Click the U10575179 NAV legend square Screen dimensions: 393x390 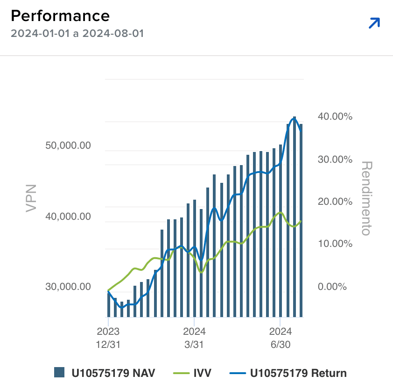click(x=59, y=373)
